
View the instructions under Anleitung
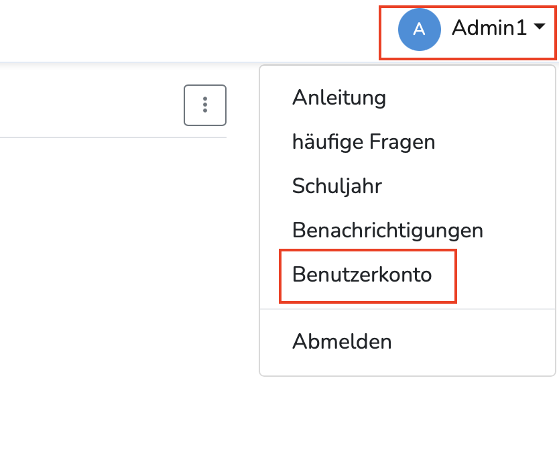(338, 98)
